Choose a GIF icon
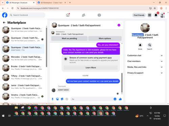This screenshot has height=126, width=169. (67, 99)
